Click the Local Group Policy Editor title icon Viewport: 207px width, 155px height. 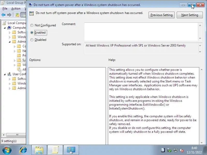point(3,3)
